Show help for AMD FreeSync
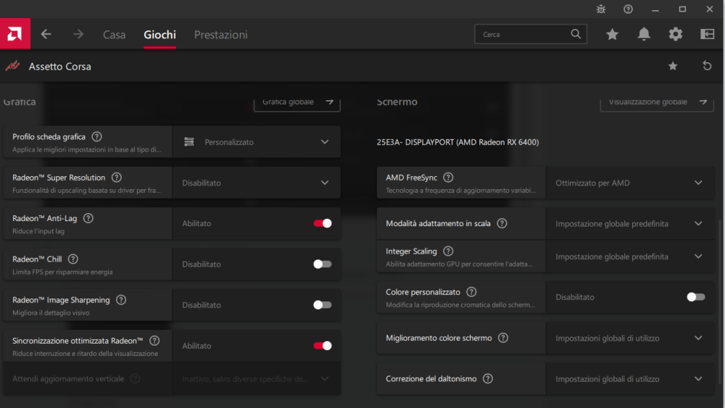Image resolution: width=725 pixels, height=408 pixels. pos(448,178)
